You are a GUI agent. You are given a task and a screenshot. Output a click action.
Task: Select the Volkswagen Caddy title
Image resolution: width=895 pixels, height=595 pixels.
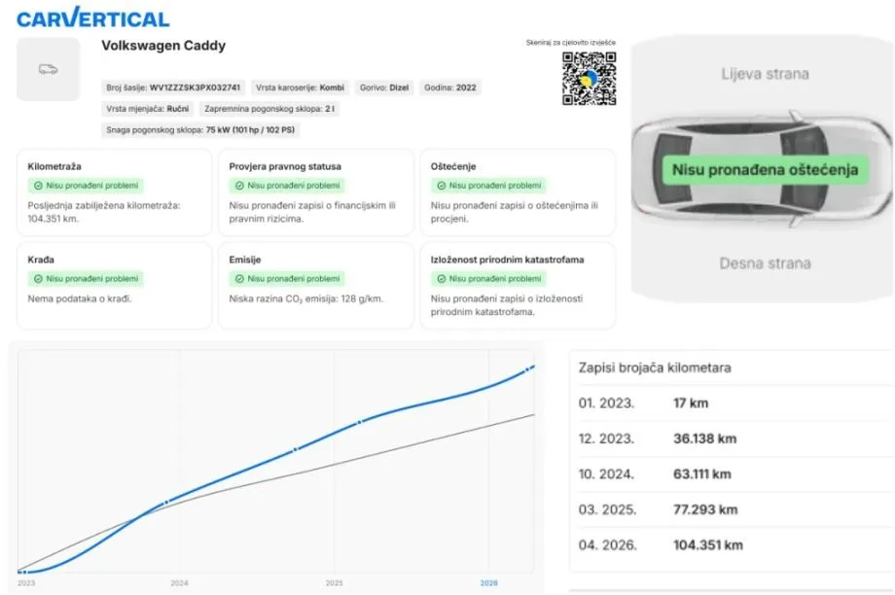pyautogui.click(x=163, y=46)
